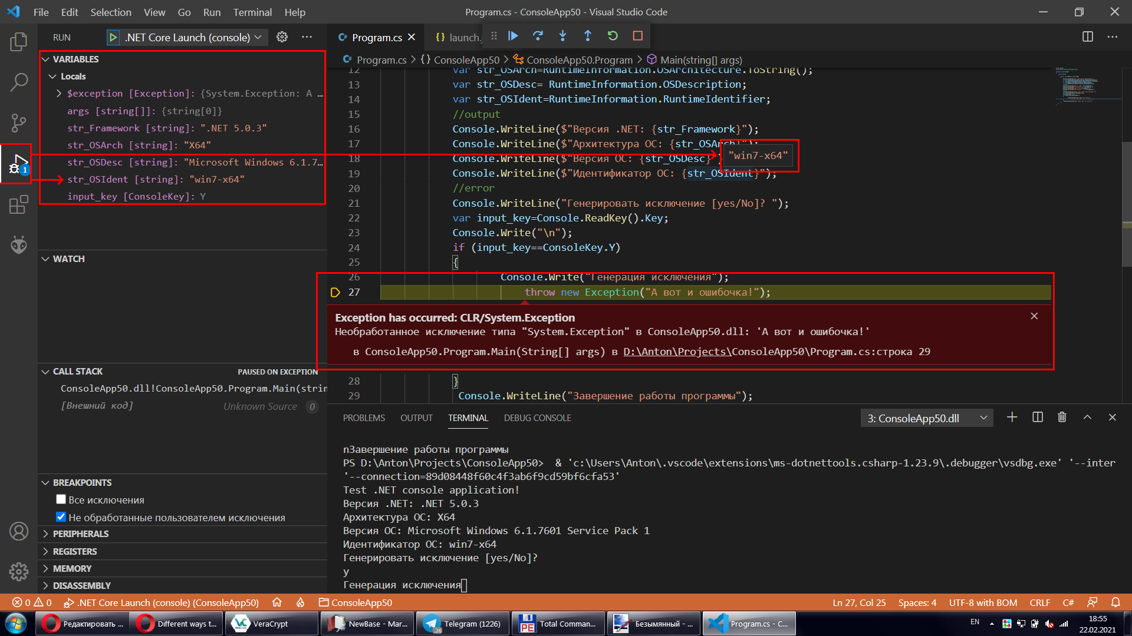This screenshot has width=1132, height=636.
Task: Continue debugging with the play icon
Action: click(x=512, y=35)
